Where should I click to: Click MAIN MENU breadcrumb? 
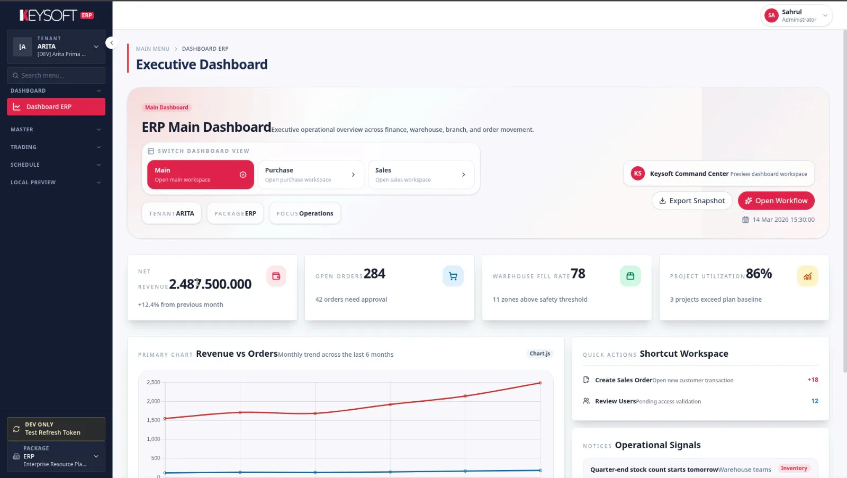point(152,49)
